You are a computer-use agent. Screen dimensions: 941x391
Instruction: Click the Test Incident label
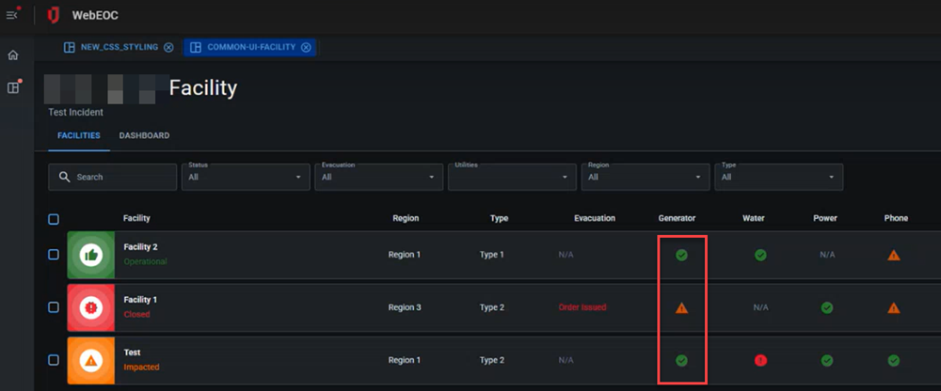point(75,112)
